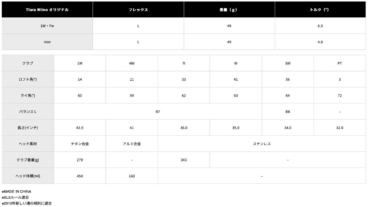Screen dimensions: 369x207
Task: Click the PT club column heading
Action: tap(339, 63)
